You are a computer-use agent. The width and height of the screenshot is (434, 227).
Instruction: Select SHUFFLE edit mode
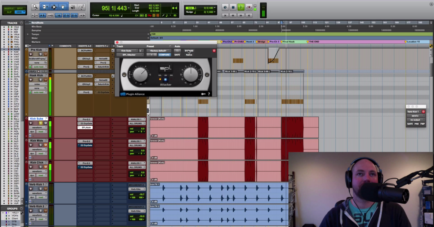coord(9,8)
